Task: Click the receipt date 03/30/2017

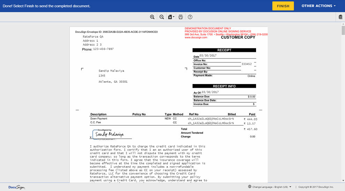Action: pos(208,56)
